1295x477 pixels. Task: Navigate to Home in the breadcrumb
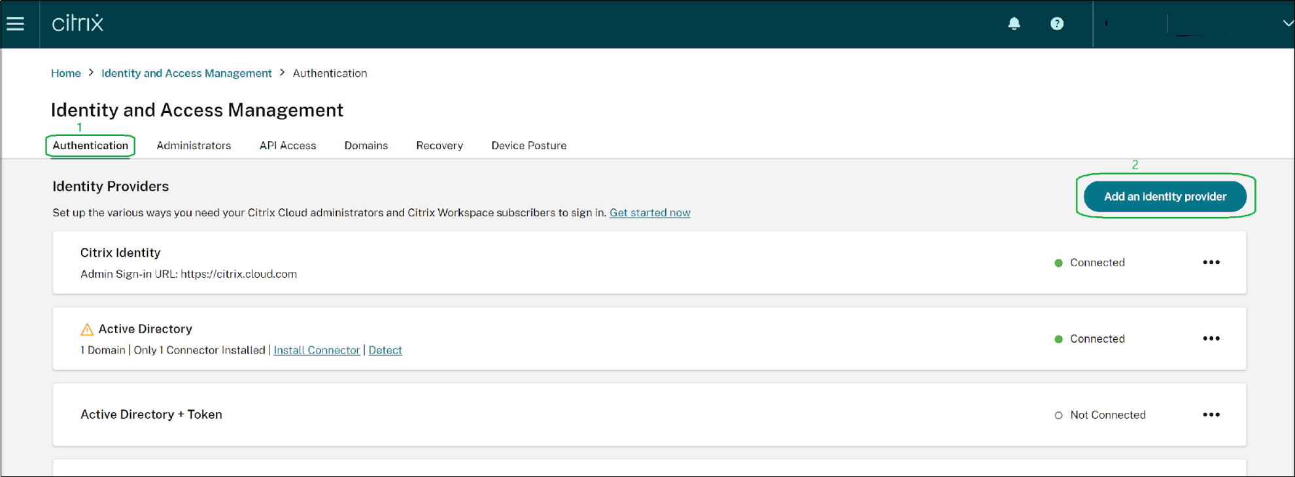click(66, 73)
